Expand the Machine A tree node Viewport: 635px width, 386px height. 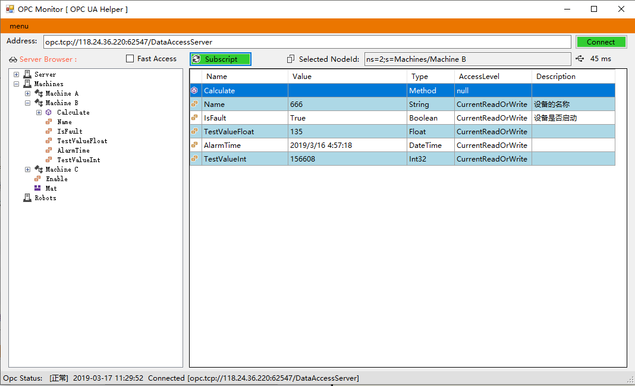tap(28, 93)
